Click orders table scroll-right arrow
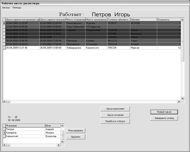190x152 pixels. 179,101
